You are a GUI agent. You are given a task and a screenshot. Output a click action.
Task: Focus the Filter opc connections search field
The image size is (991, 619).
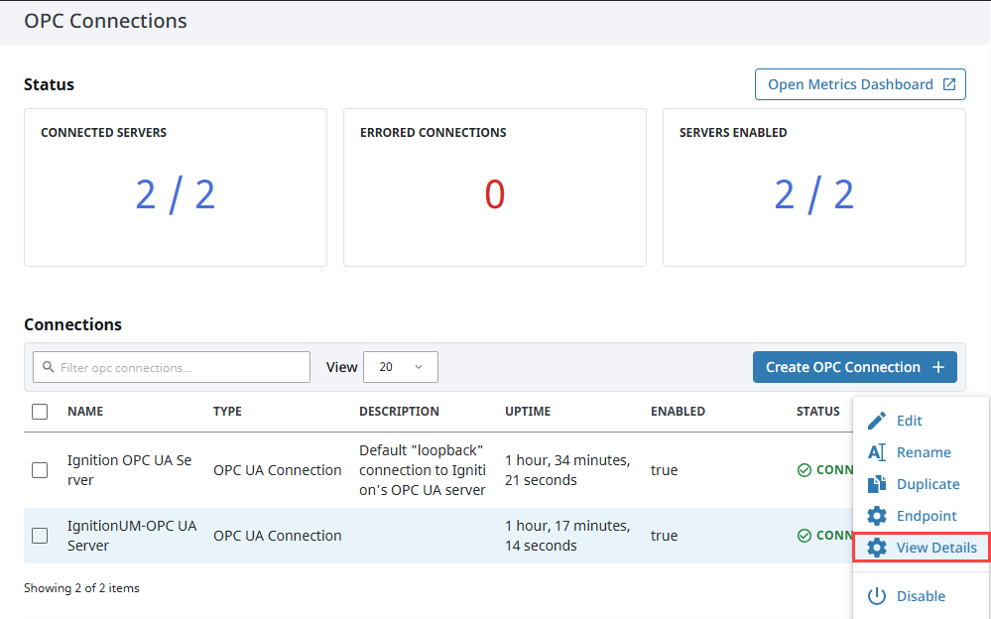[x=172, y=367]
